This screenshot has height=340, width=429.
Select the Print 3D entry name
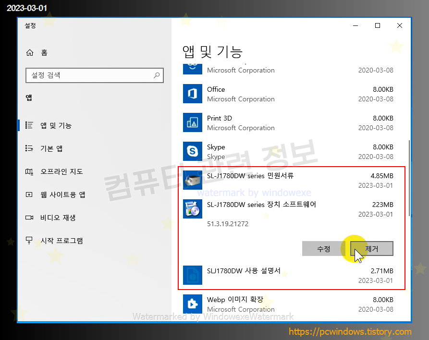pos(220,118)
